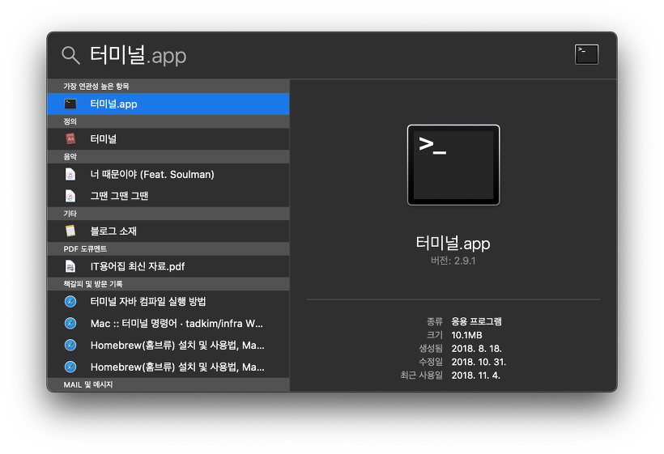The image size is (664, 454).
Task: Select the song 그땐 그땐 그땐
Action: click(x=168, y=196)
